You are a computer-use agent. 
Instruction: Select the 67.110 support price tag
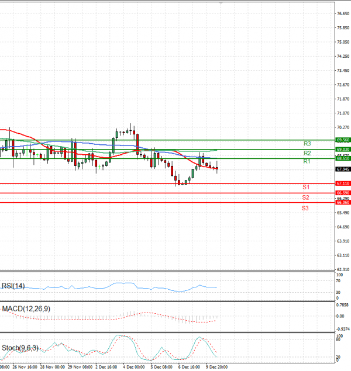click(343, 183)
